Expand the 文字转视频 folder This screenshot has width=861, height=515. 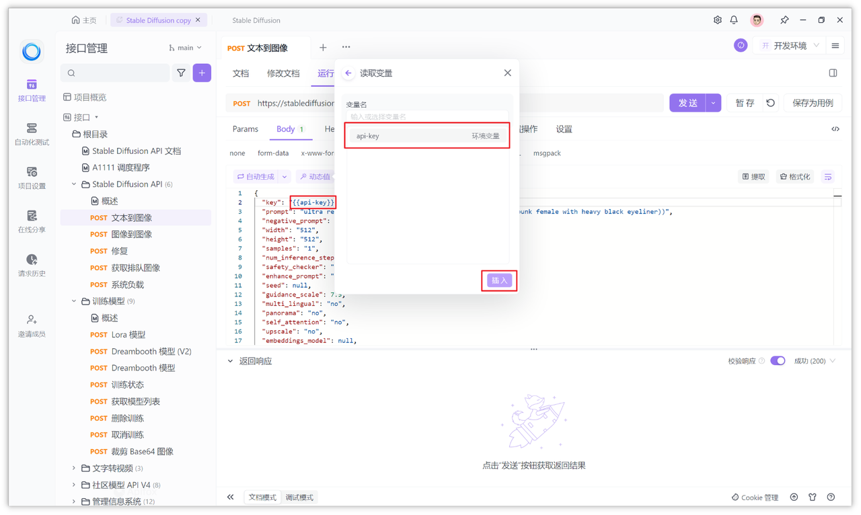74,468
